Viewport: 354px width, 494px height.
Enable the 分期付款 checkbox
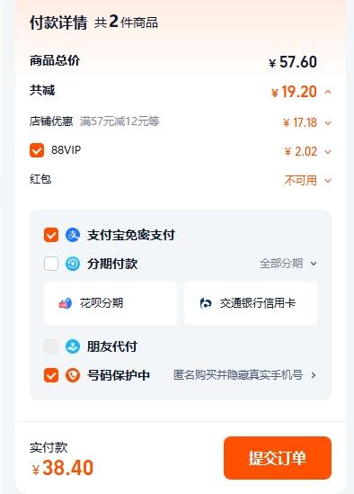pyautogui.click(x=51, y=264)
